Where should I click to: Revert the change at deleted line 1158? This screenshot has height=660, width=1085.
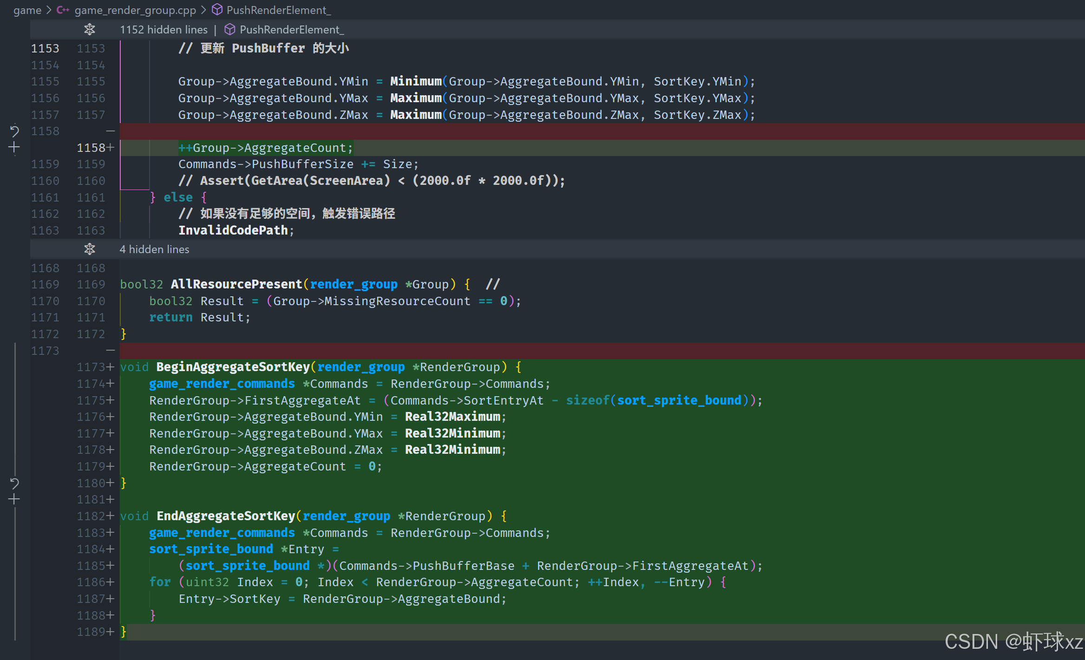14,131
